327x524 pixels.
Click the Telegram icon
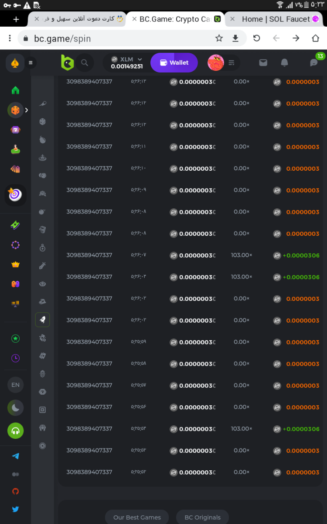16,456
